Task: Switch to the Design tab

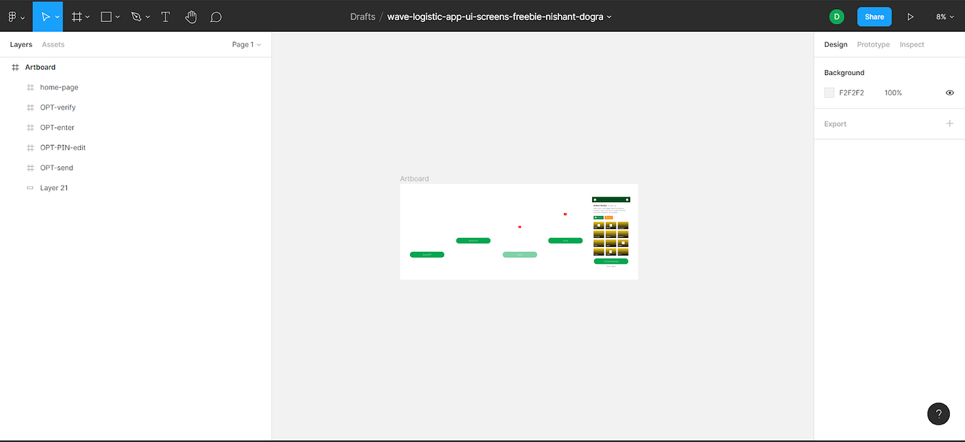Action: (835, 44)
